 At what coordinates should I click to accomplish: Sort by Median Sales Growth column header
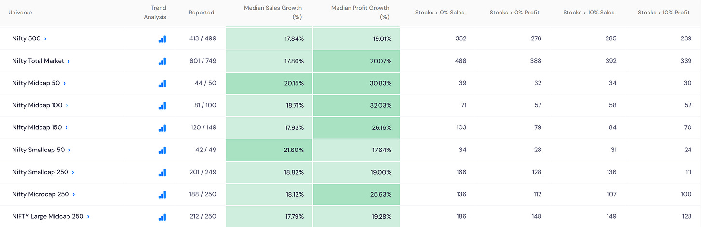pos(273,13)
